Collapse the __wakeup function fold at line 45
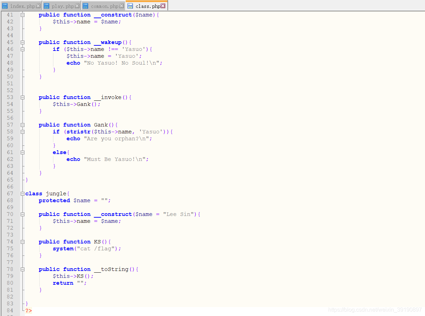Viewport: 425px width, 316px height. [22, 42]
